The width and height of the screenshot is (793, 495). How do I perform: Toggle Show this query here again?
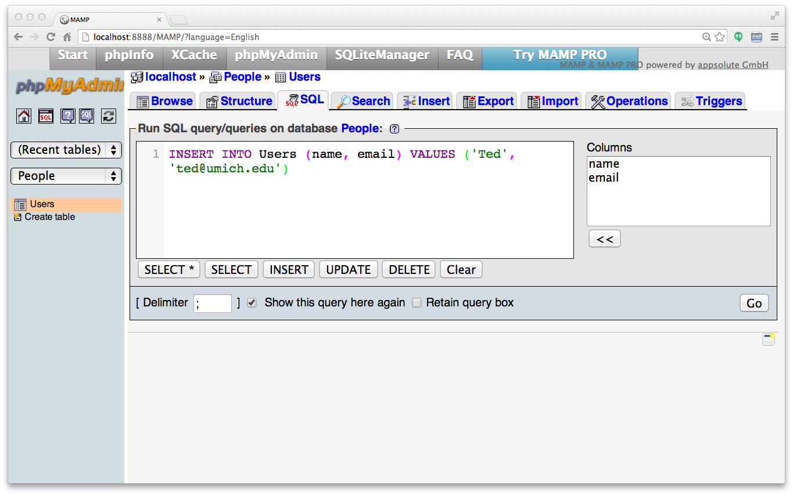(x=252, y=303)
